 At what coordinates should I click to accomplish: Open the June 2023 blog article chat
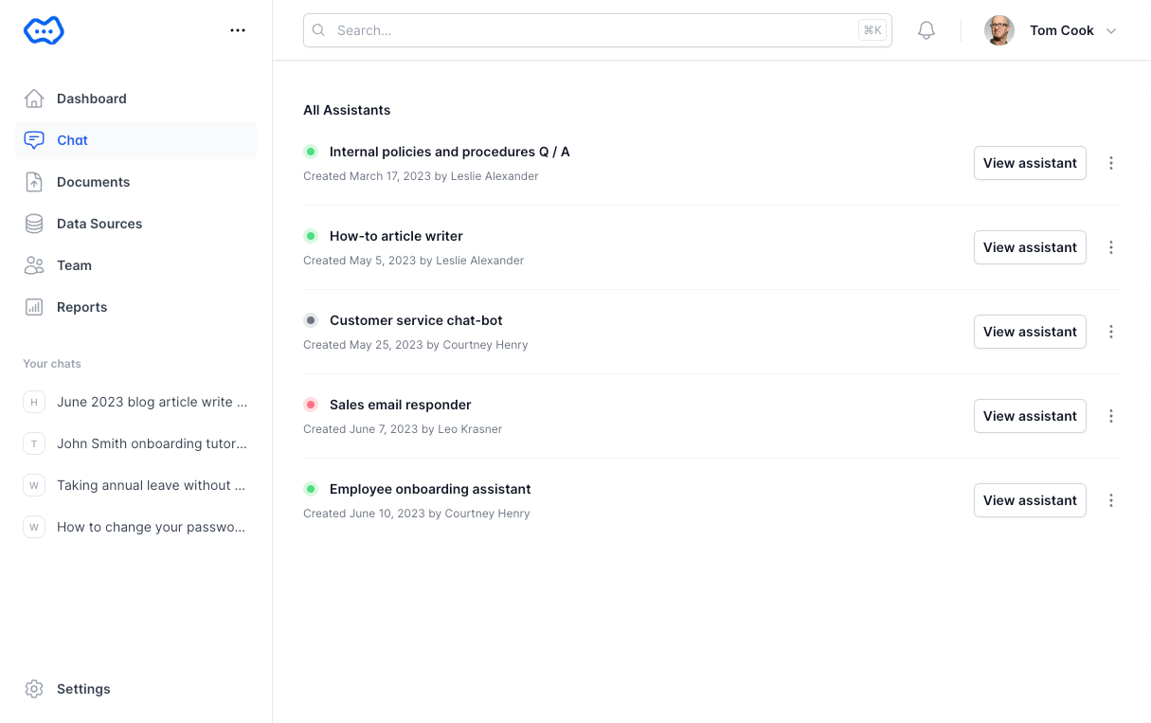(152, 402)
